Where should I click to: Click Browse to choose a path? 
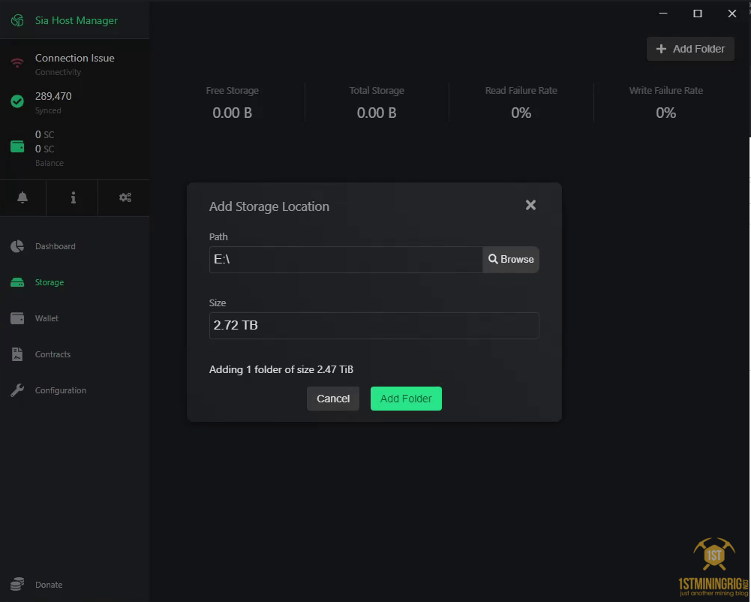point(511,259)
